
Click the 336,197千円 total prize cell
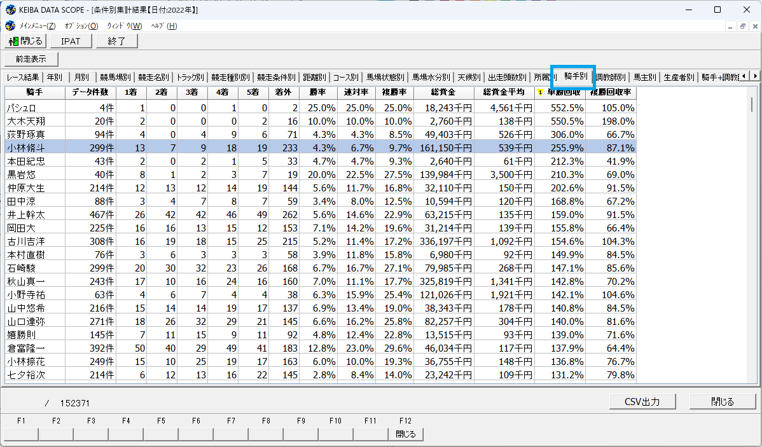[444, 242]
